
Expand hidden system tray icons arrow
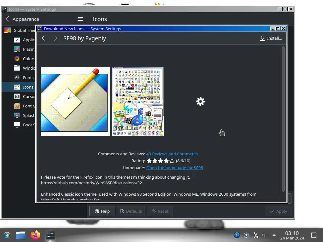tap(274, 235)
